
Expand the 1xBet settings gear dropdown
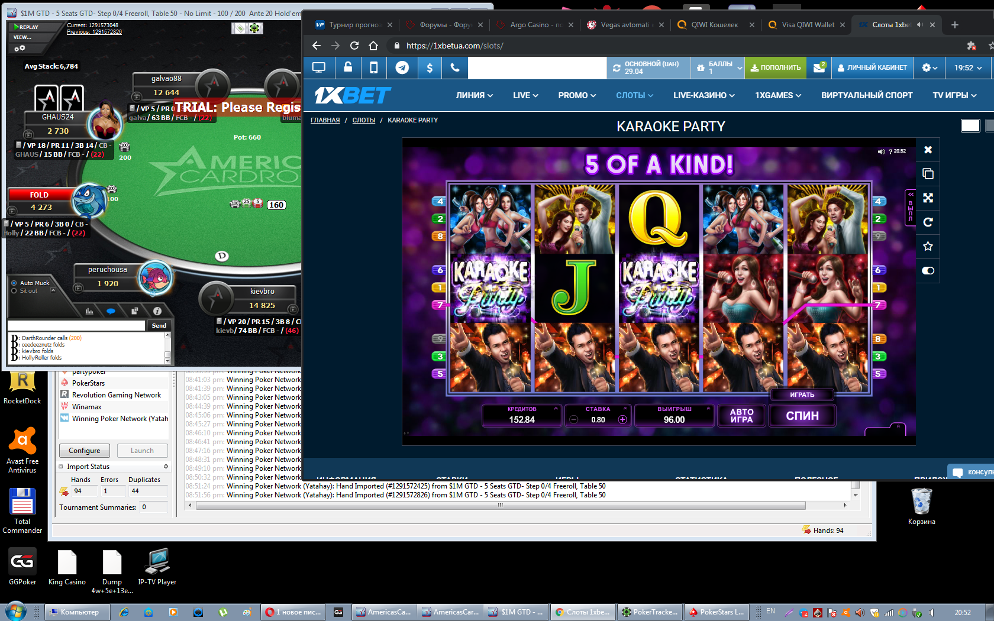(x=930, y=67)
